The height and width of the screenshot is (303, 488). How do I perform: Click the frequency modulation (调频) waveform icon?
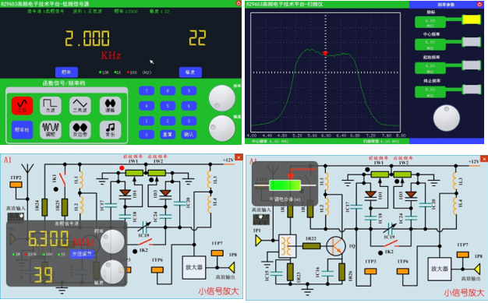click(51, 129)
